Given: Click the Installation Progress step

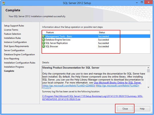Looking at the screenshot, I should [x=14, y=67].
